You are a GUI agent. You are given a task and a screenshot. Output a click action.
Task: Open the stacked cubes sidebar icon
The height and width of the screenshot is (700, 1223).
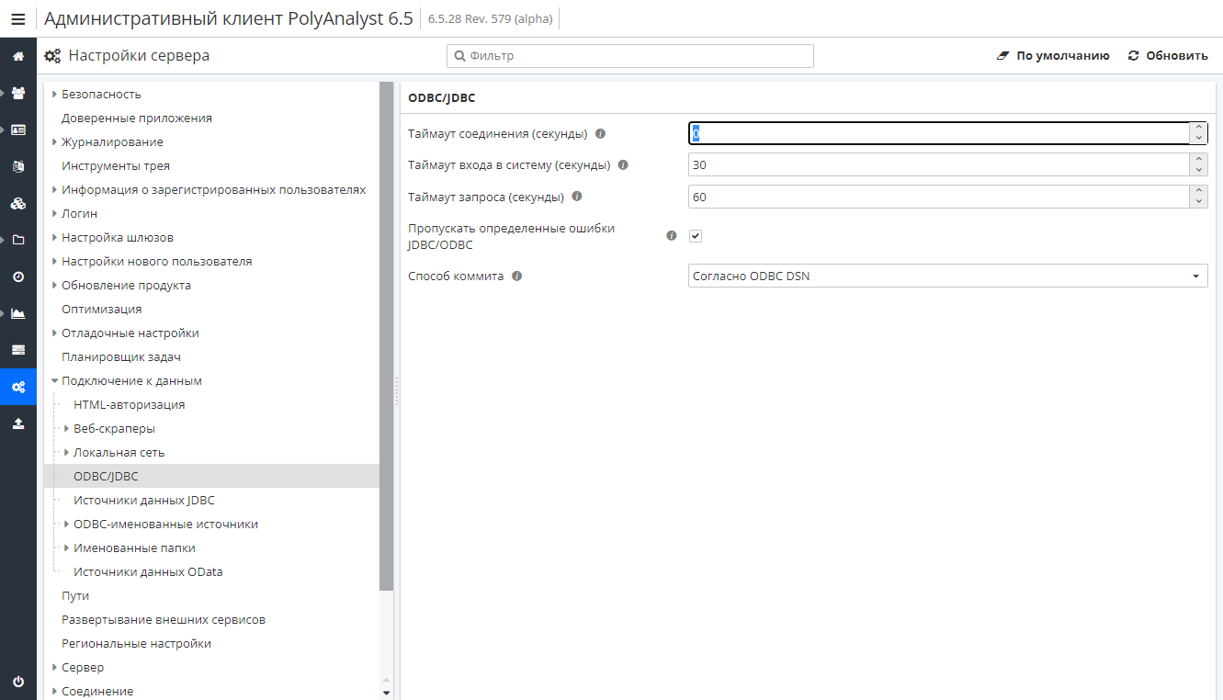tap(18, 203)
